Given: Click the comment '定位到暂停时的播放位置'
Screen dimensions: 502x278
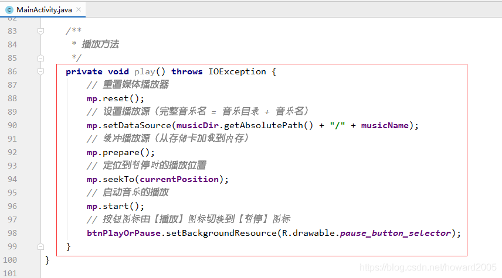Looking at the screenshot, I should click(x=154, y=166).
